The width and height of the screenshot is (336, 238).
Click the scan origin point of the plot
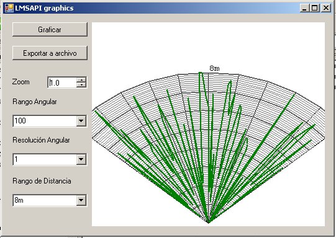[x=209, y=223]
